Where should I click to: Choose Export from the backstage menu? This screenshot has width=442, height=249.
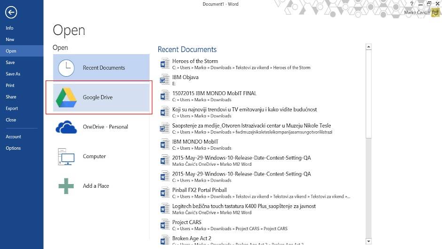tap(12, 108)
